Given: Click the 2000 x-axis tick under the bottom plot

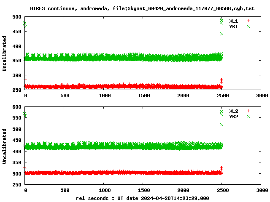Looking at the screenshot, I should click(x=183, y=190).
